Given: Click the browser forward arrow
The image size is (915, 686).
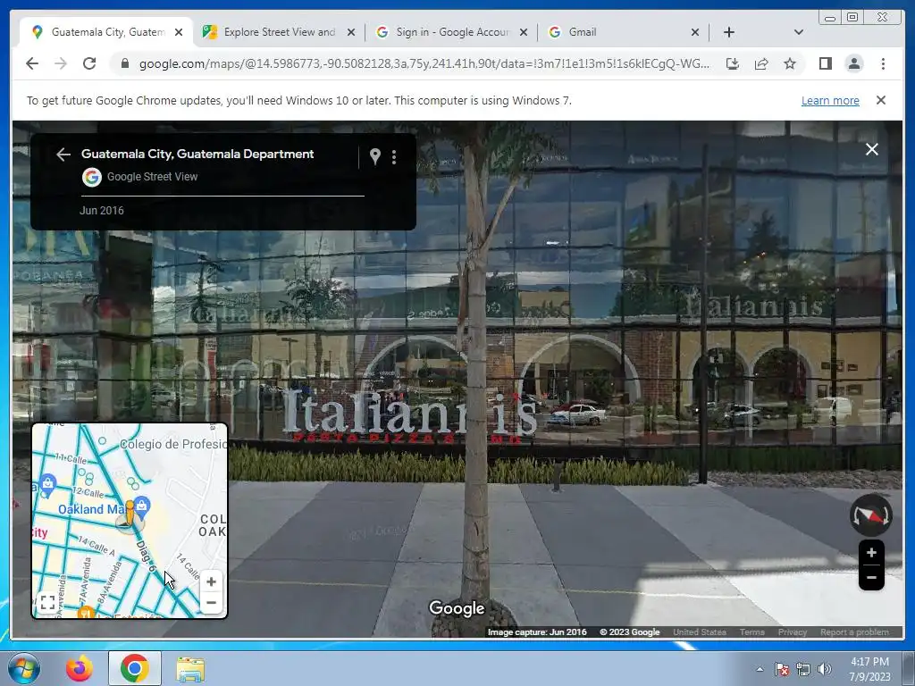Looking at the screenshot, I should [61, 63].
